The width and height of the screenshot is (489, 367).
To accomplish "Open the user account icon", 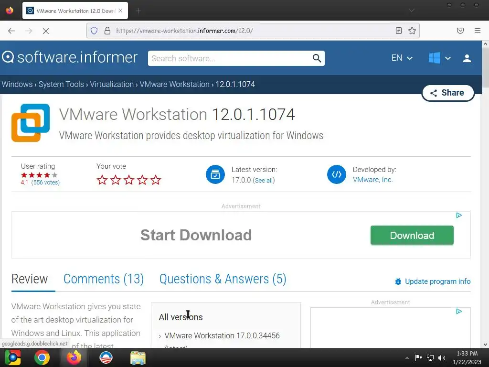I will pos(467,58).
